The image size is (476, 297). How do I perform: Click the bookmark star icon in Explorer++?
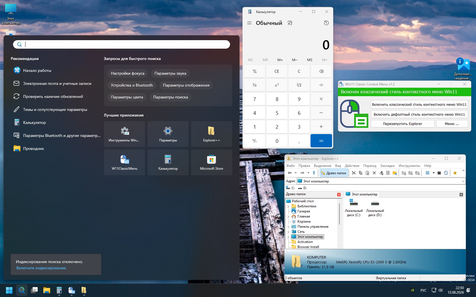coord(455,173)
